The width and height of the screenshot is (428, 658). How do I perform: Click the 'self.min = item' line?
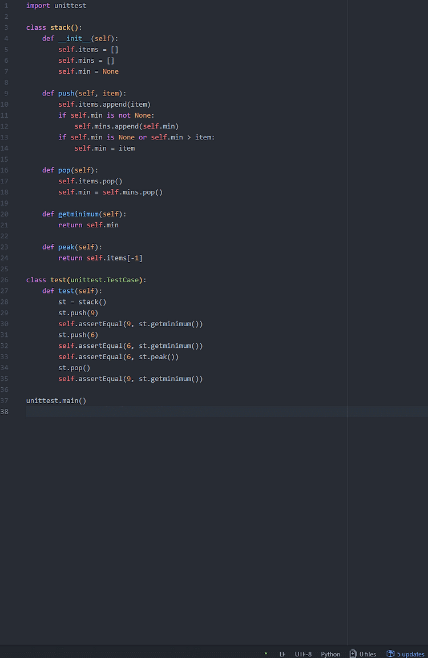[x=105, y=148]
